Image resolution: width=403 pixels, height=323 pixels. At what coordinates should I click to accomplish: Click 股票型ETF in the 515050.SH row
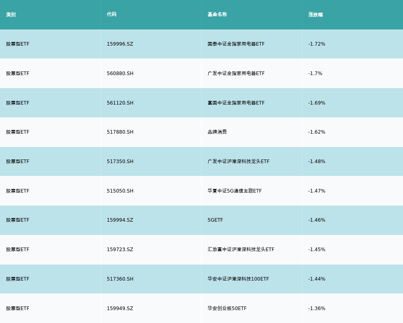tap(18, 191)
